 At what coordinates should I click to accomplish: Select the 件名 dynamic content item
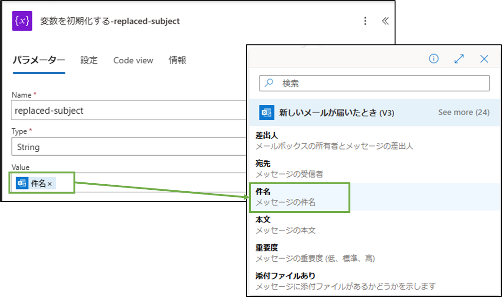374,197
